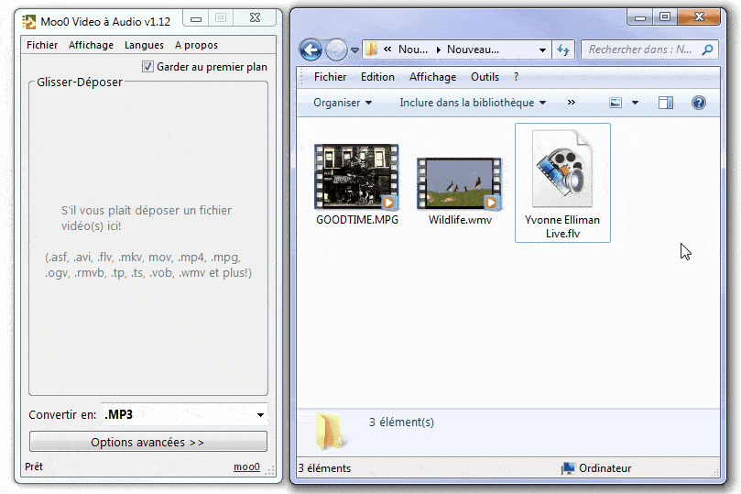Screen dimensions: 741x494
Task: Click the Options avancées button
Action: click(x=147, y=442)
